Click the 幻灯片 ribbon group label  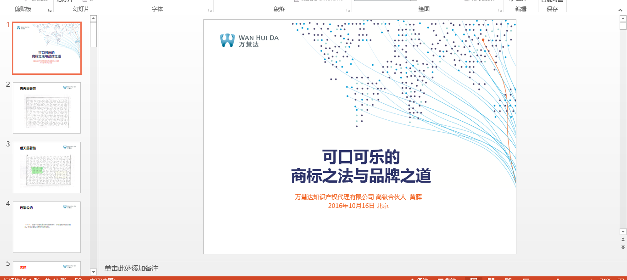81,9
